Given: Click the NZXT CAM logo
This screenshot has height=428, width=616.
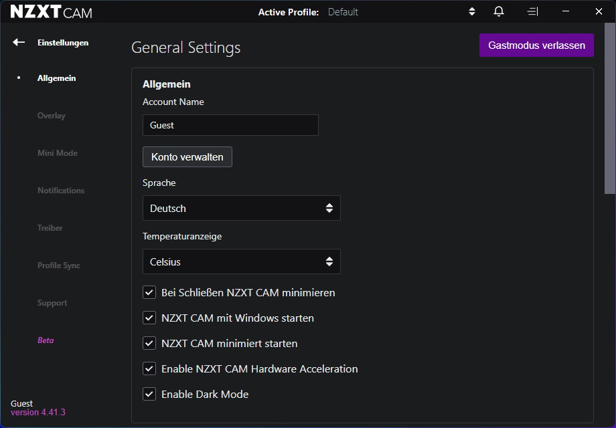Looking at the screenshot, I should pos(51,12).
